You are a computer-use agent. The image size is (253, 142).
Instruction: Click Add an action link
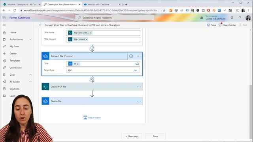(92, 118)
